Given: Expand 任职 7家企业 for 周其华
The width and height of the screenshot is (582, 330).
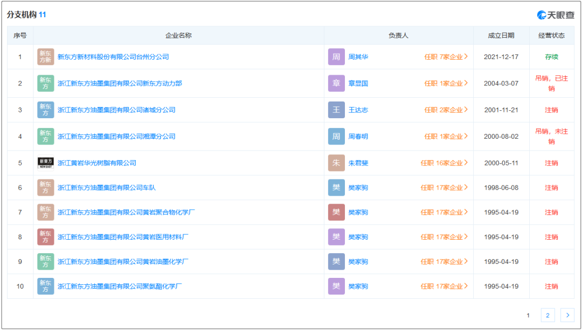Looking at the screenshot, I should (x=446, y=56).
